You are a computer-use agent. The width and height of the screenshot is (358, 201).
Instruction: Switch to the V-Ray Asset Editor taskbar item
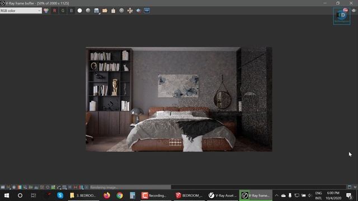(223, 195)
